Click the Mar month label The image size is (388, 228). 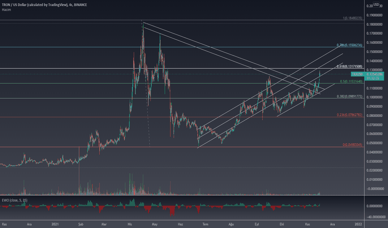click(104, 224)
